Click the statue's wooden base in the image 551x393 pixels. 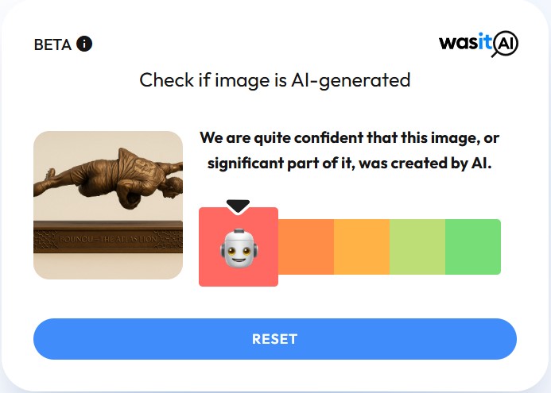(x=108, y=237)
